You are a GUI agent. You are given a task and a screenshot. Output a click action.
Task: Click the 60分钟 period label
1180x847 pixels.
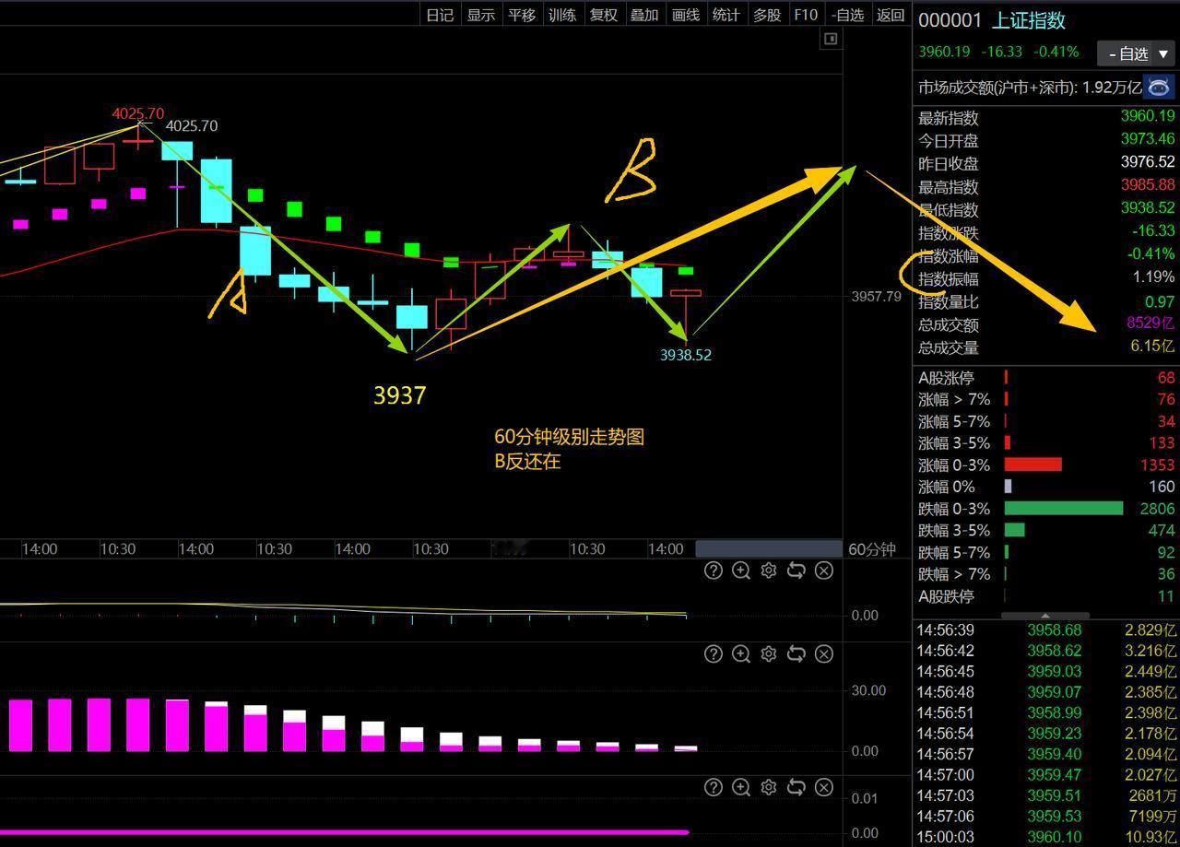871,549
